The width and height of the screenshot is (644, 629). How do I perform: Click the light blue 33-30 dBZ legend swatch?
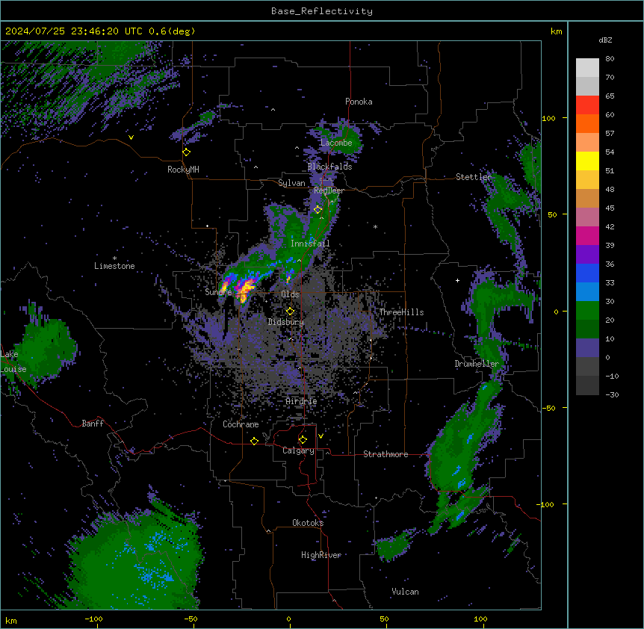[587, 292]
